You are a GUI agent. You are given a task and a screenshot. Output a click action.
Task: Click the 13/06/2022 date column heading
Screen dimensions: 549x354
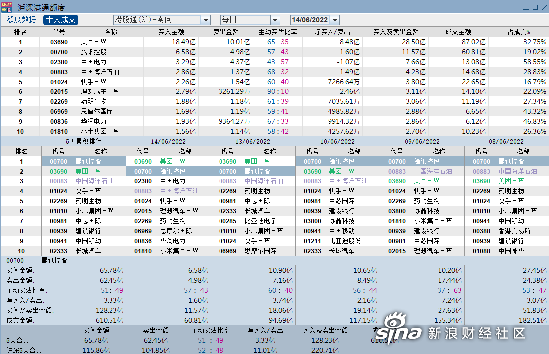tap(253, 141)
